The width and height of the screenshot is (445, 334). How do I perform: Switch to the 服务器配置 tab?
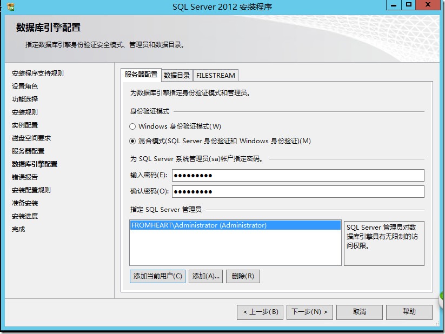tap(141, 75)
